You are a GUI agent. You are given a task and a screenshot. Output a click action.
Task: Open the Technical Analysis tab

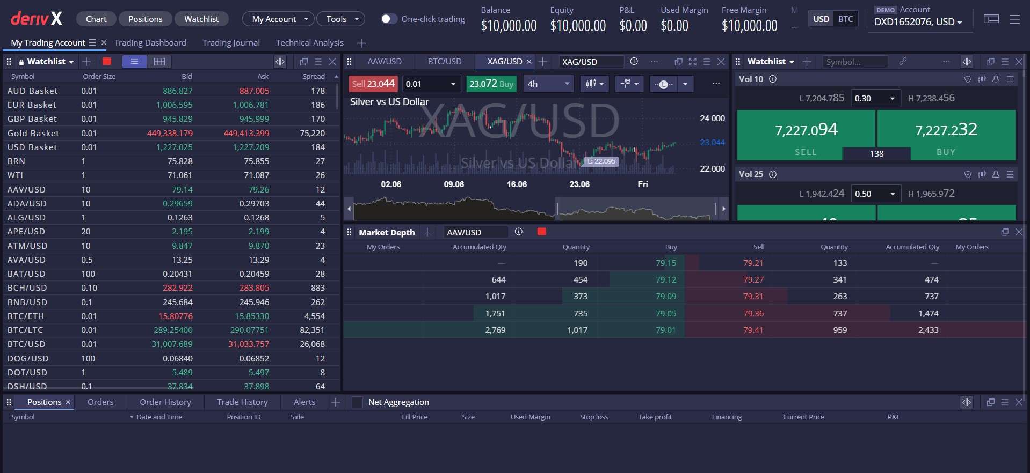(309, 43)
